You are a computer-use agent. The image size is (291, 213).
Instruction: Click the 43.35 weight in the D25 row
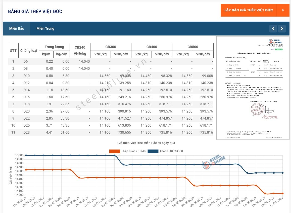tap(65, 125)
